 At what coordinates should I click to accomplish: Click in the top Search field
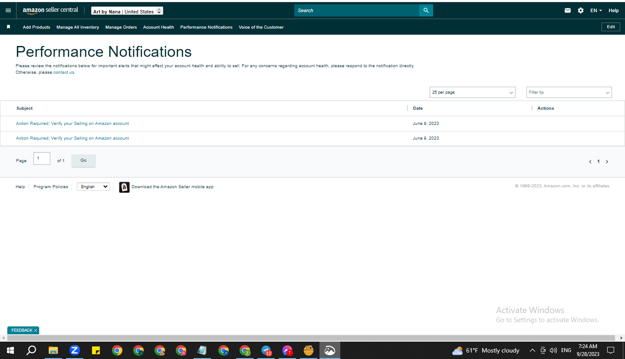[357, 10]
